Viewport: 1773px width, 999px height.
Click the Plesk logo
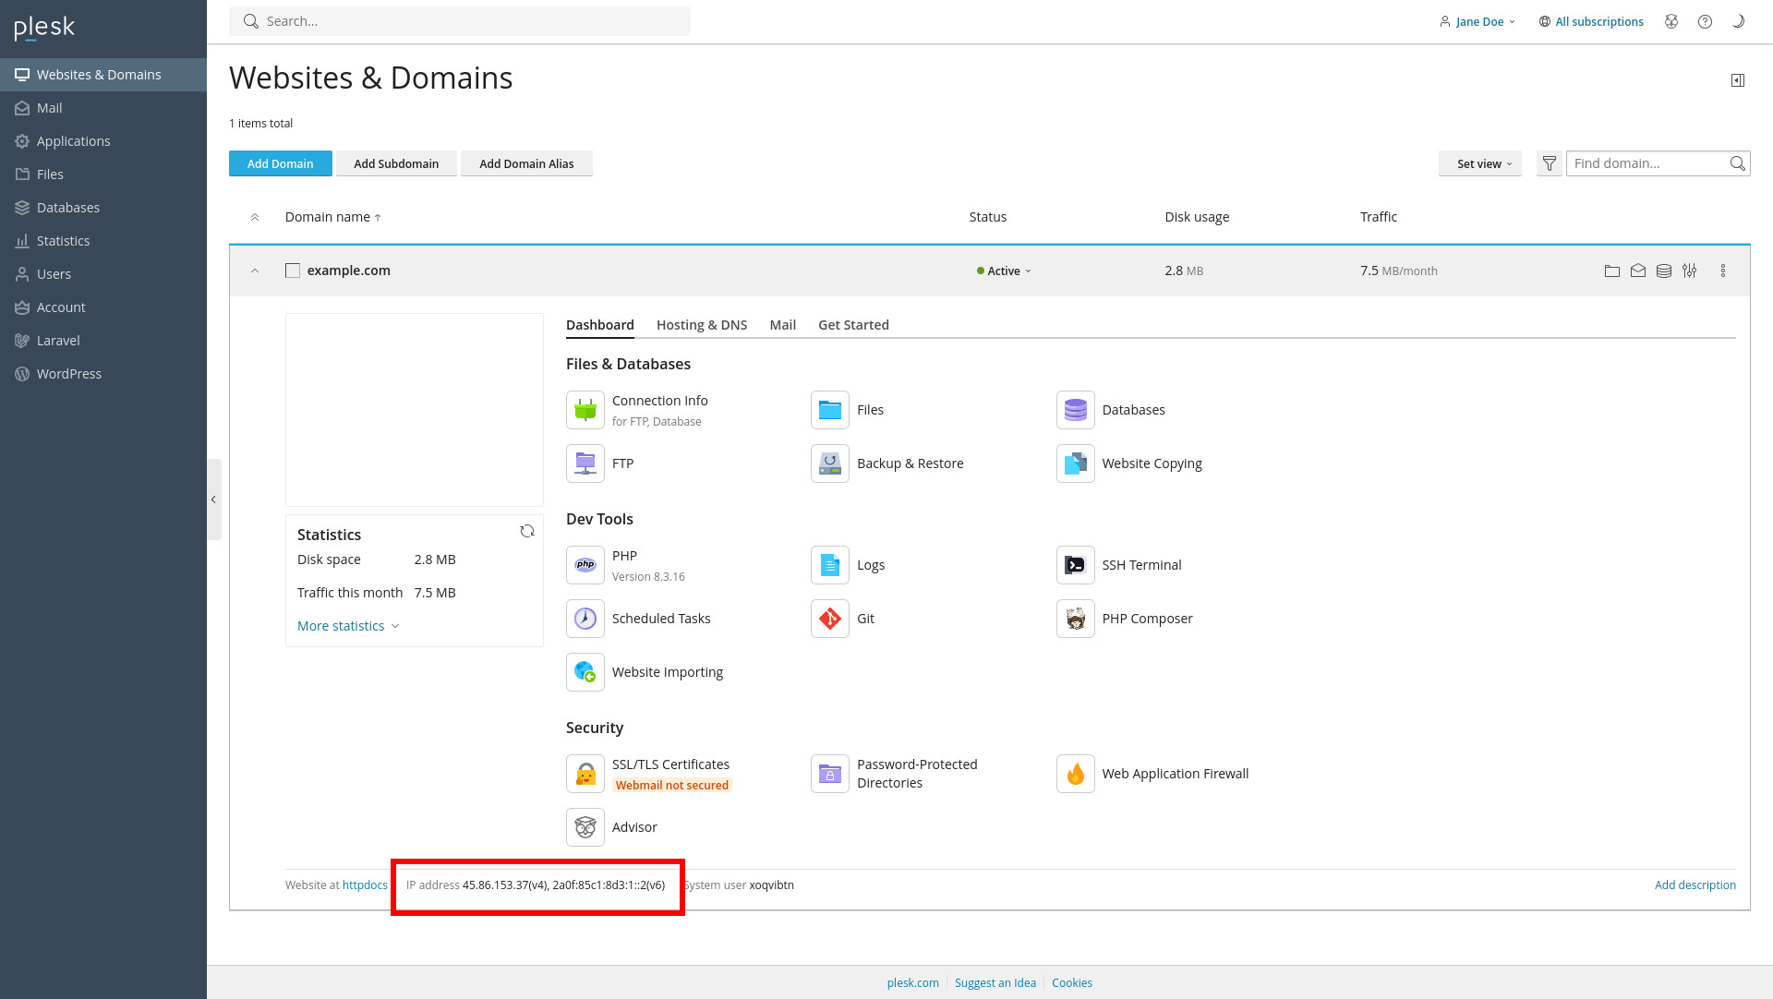pyautogui.click(x=44, y=28)
